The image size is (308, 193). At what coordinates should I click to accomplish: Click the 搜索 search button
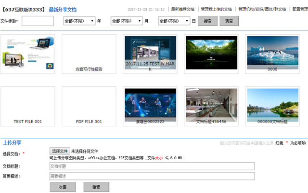[207, 21]
